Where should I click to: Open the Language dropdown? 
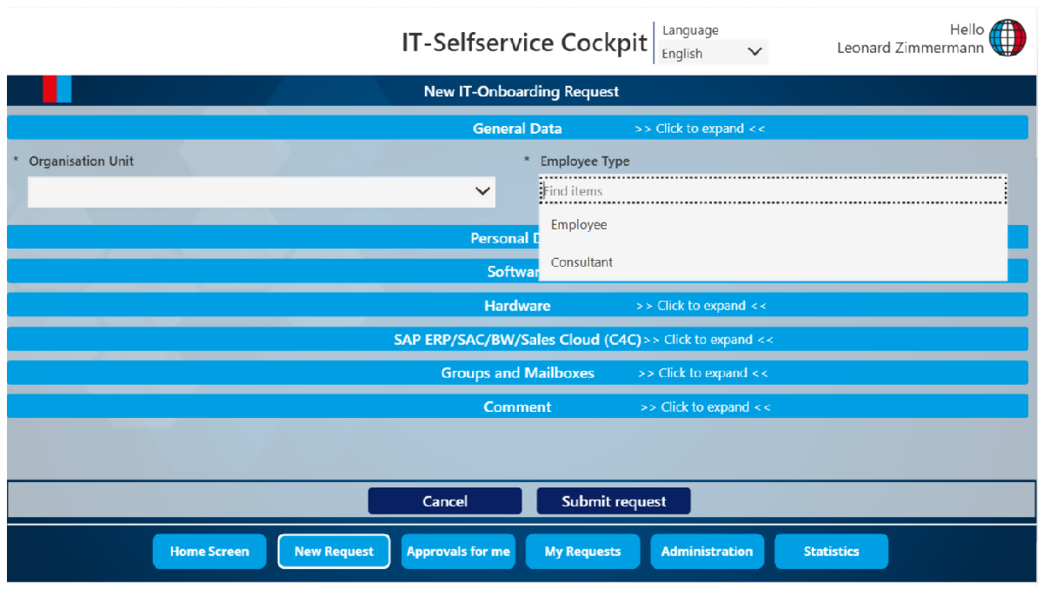(x=712, y=53)
